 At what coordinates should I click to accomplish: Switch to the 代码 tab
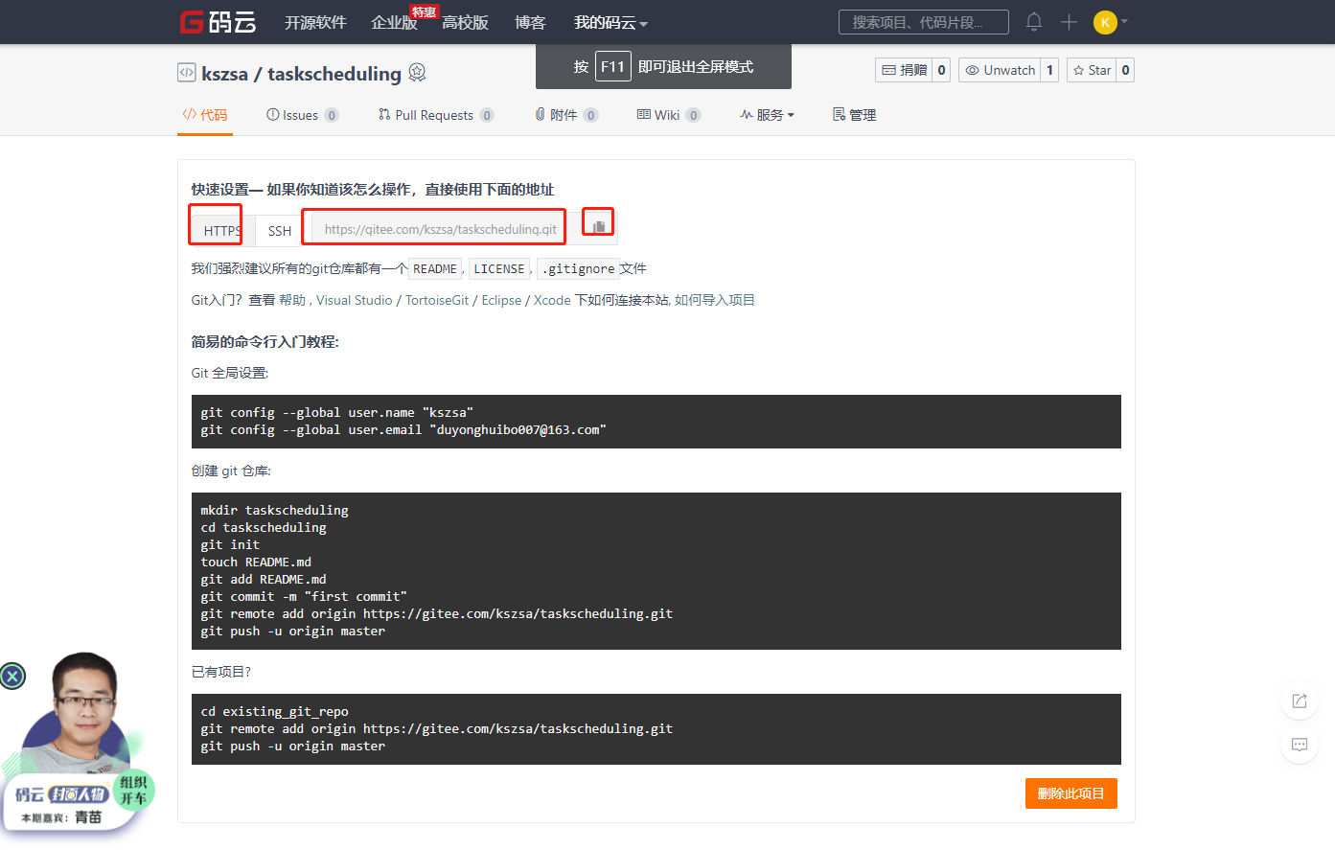click(x=205, y=115)
